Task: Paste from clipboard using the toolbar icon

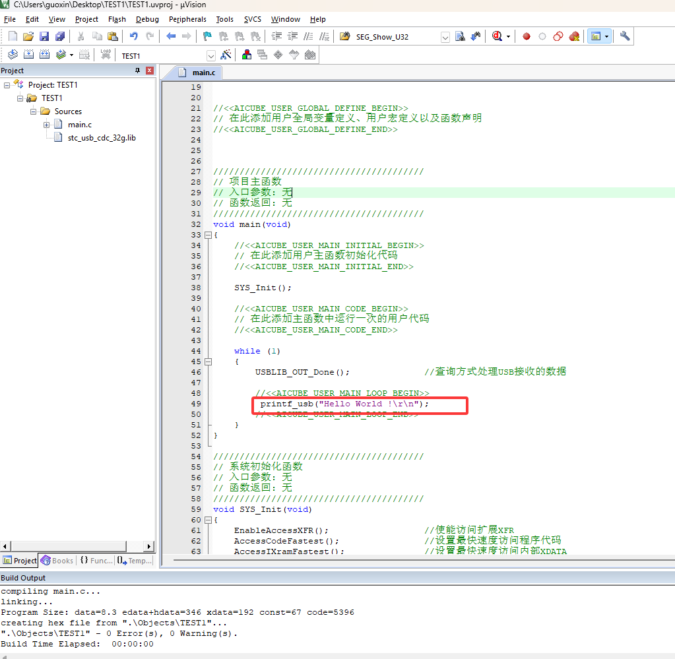Action: tap(112, 36)
